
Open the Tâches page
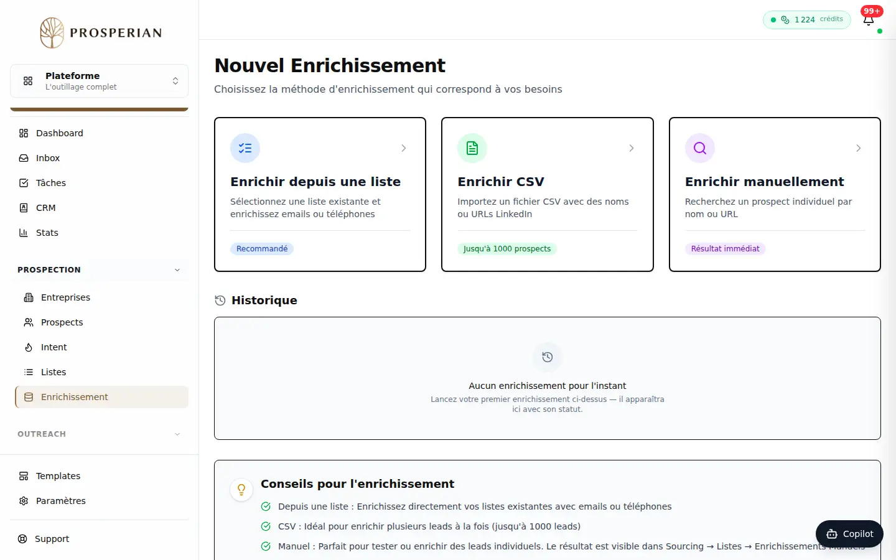click(x=100, y=183)
